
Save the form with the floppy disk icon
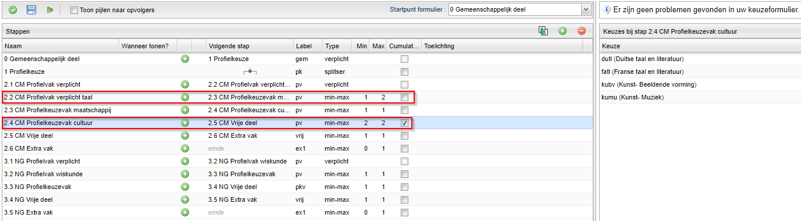(x=31, y=10)
